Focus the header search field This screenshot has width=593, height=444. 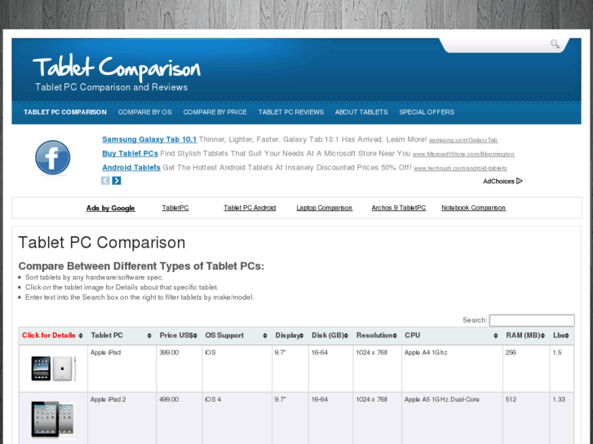498,44
